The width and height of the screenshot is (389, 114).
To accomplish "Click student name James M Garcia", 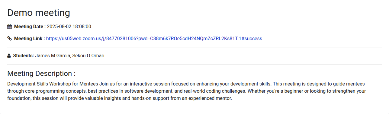I will point(53,55).
